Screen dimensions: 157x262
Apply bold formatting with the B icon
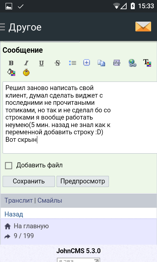pos(11,63)
